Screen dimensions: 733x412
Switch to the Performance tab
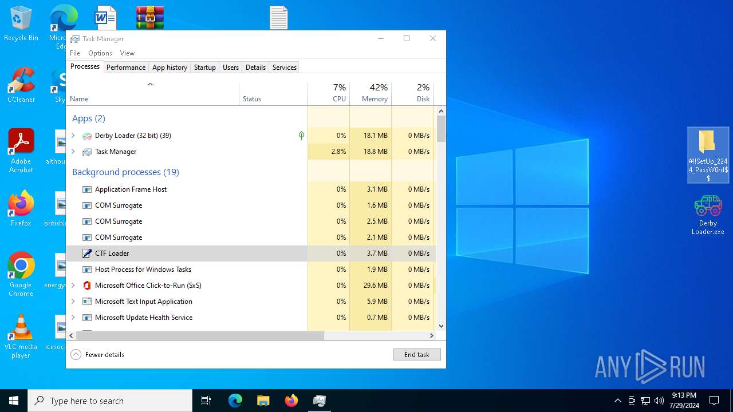(126, 68)
